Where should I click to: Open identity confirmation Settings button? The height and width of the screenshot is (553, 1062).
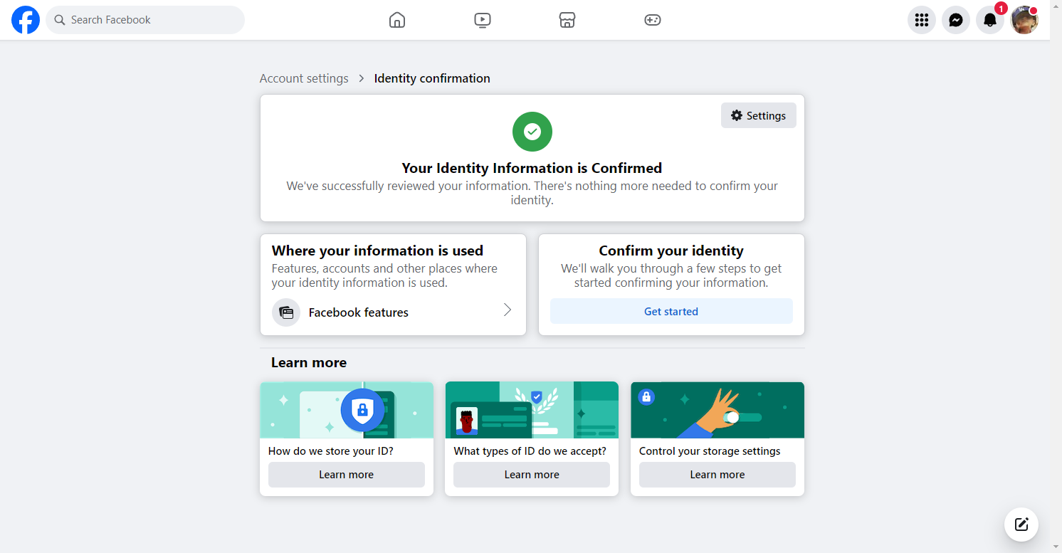(x=759, y=115)
